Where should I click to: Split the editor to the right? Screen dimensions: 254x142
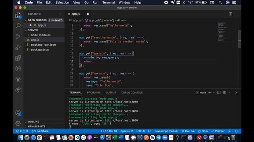(230, 14)
